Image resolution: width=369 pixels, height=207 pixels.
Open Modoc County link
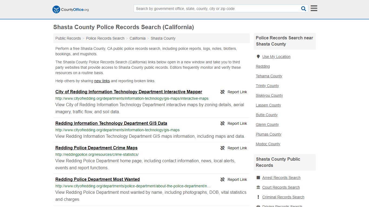point(268,144)
